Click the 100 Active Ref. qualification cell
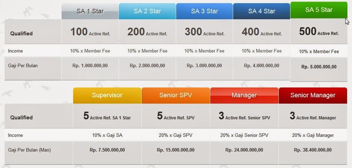This screenshot has width=352, height=168. pyautogui.click(x=90, y=32)
